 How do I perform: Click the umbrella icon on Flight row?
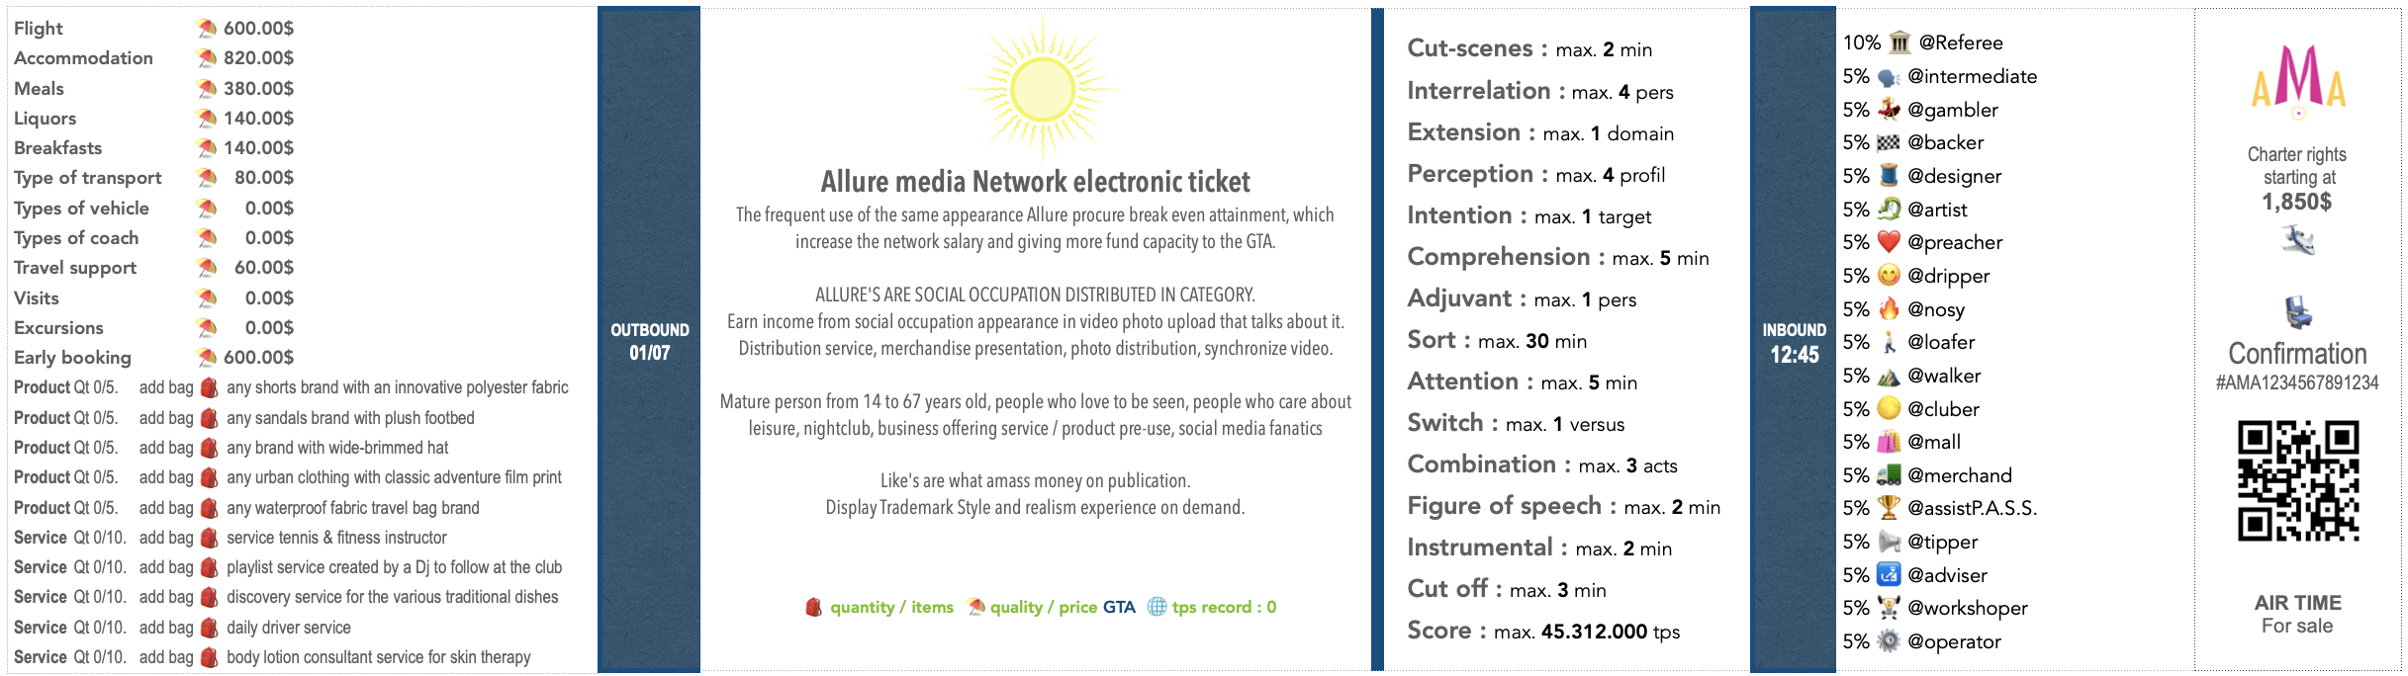click(x=207, y=29)
